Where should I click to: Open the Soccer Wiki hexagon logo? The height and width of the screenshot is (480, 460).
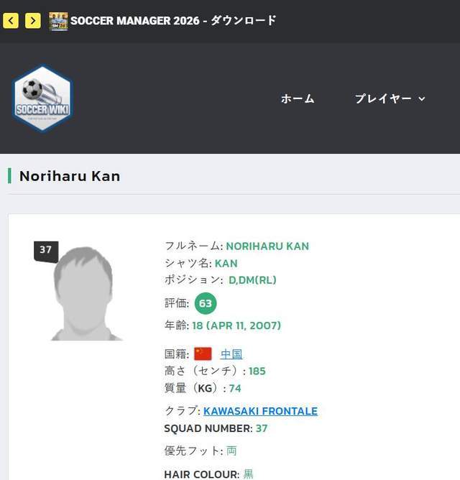coord(42,98)
